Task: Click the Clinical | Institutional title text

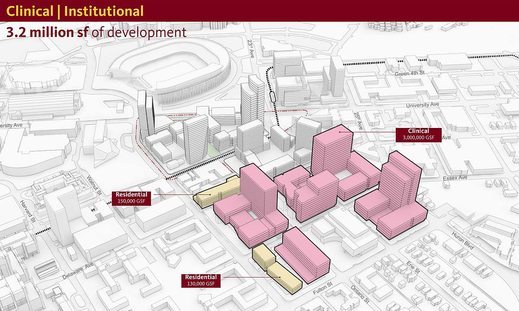Action: [75, 11]
